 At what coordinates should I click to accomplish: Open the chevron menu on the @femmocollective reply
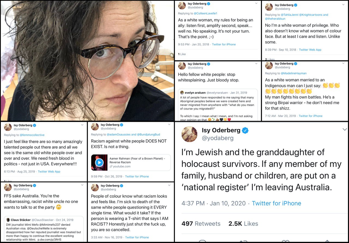coord(82,125)
